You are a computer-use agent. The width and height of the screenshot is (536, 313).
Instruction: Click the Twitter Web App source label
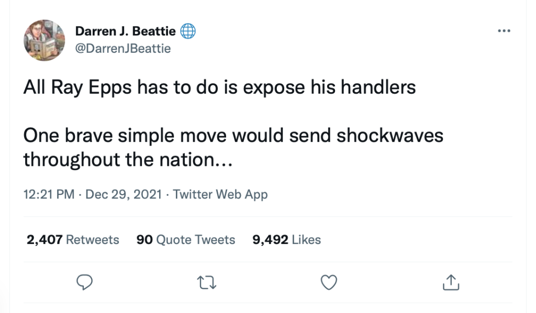(220, 194)
